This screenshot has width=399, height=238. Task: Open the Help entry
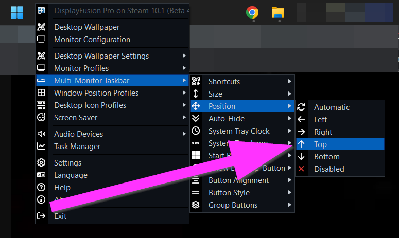(x=62, y=188)
